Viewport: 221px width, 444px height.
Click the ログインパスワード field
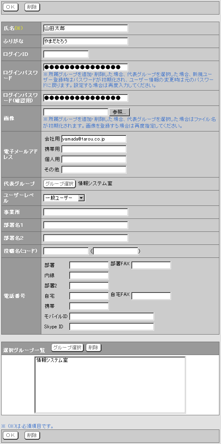coord(86,67)
